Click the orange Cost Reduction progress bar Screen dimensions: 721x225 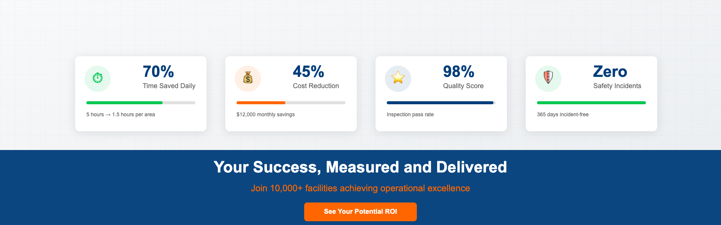coord(261,103)
